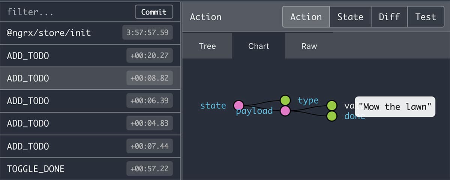The width and height of the screenshot is (450, 180).
Task: Open the Tree tab
Action: tap(207, 46)
